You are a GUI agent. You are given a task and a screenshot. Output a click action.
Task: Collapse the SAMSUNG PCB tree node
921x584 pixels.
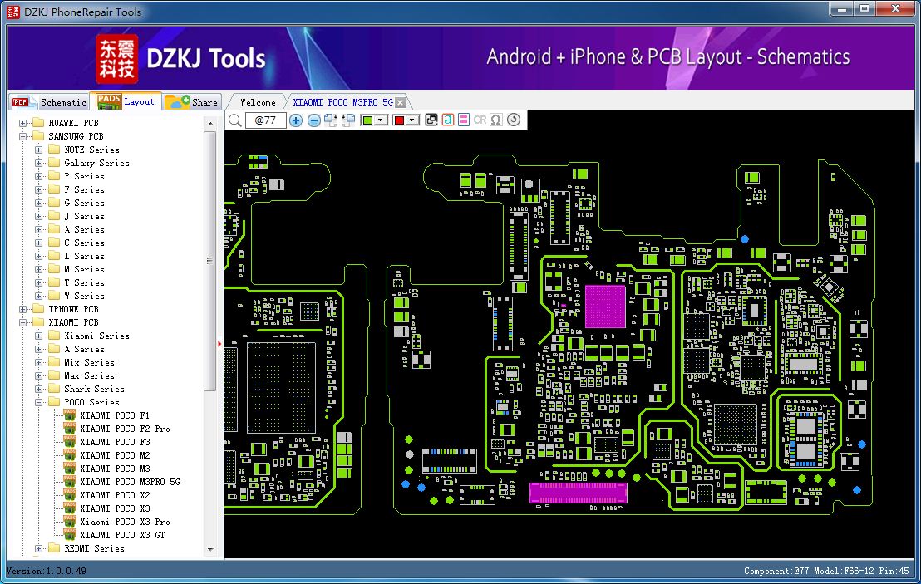tap(23, 137)
